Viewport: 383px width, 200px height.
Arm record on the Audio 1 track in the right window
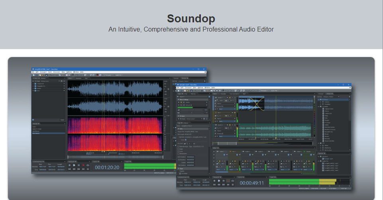232,98
